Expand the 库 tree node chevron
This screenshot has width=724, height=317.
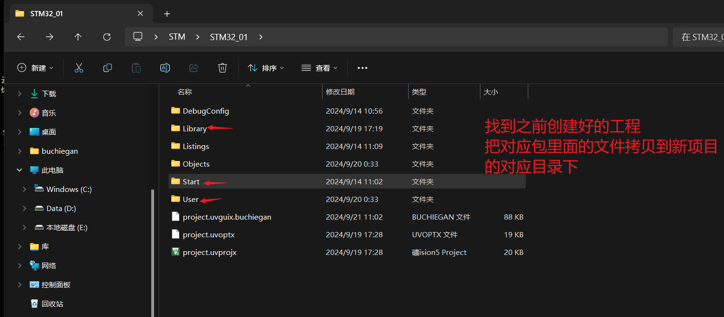click(20, 247)
